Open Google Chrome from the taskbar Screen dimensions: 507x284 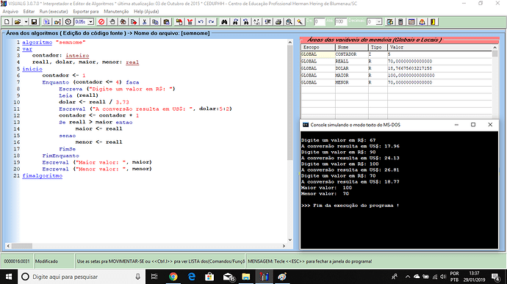[x=173, y=277]
